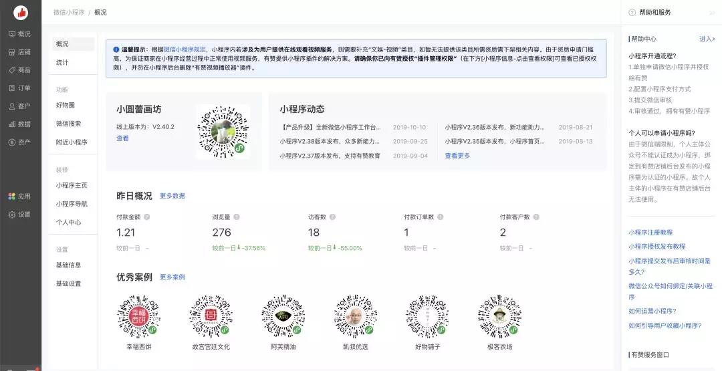Click 浏览量 value 276
Viewport: 722px width, 371px height.
(x=221, y=233)
